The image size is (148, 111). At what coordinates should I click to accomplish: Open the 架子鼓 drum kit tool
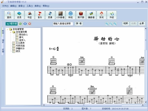81,15
